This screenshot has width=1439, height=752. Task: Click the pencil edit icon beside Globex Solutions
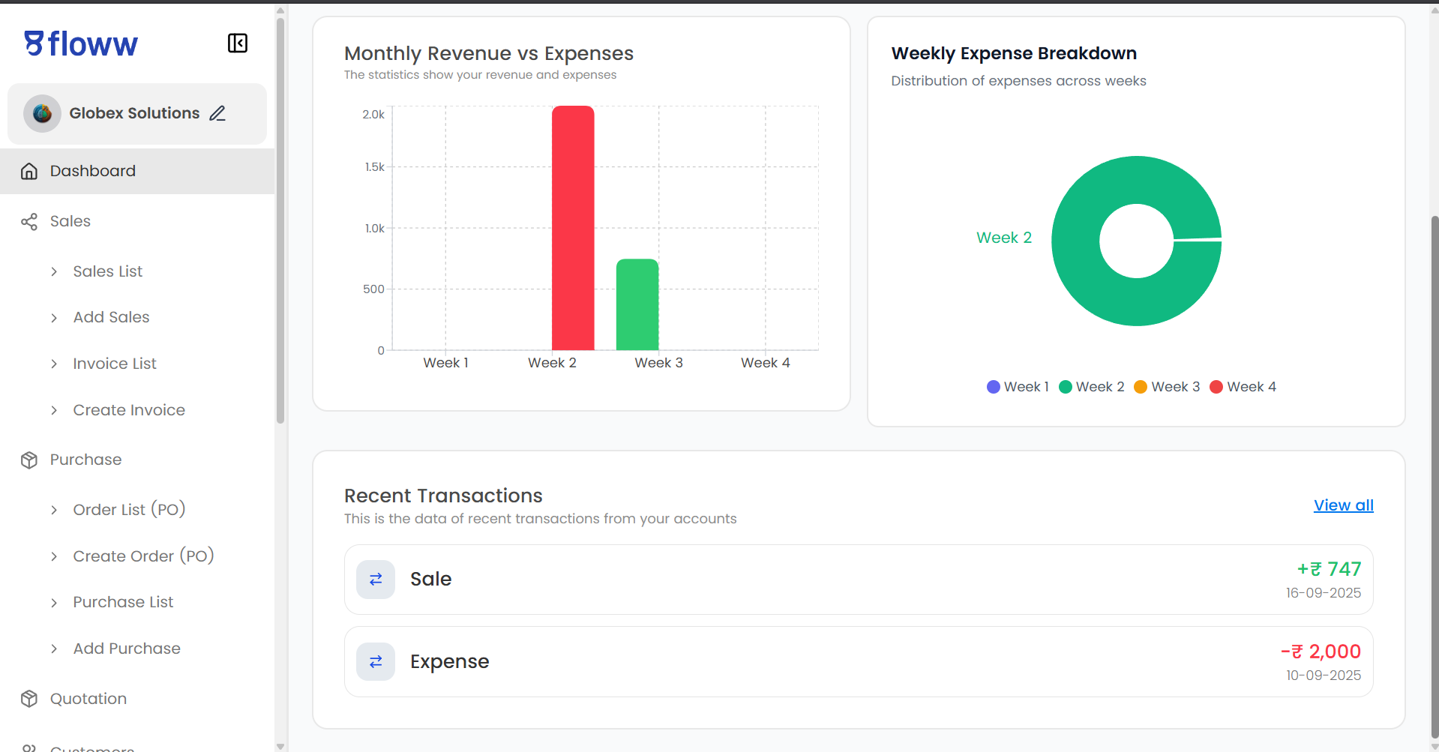pos(217,113)
